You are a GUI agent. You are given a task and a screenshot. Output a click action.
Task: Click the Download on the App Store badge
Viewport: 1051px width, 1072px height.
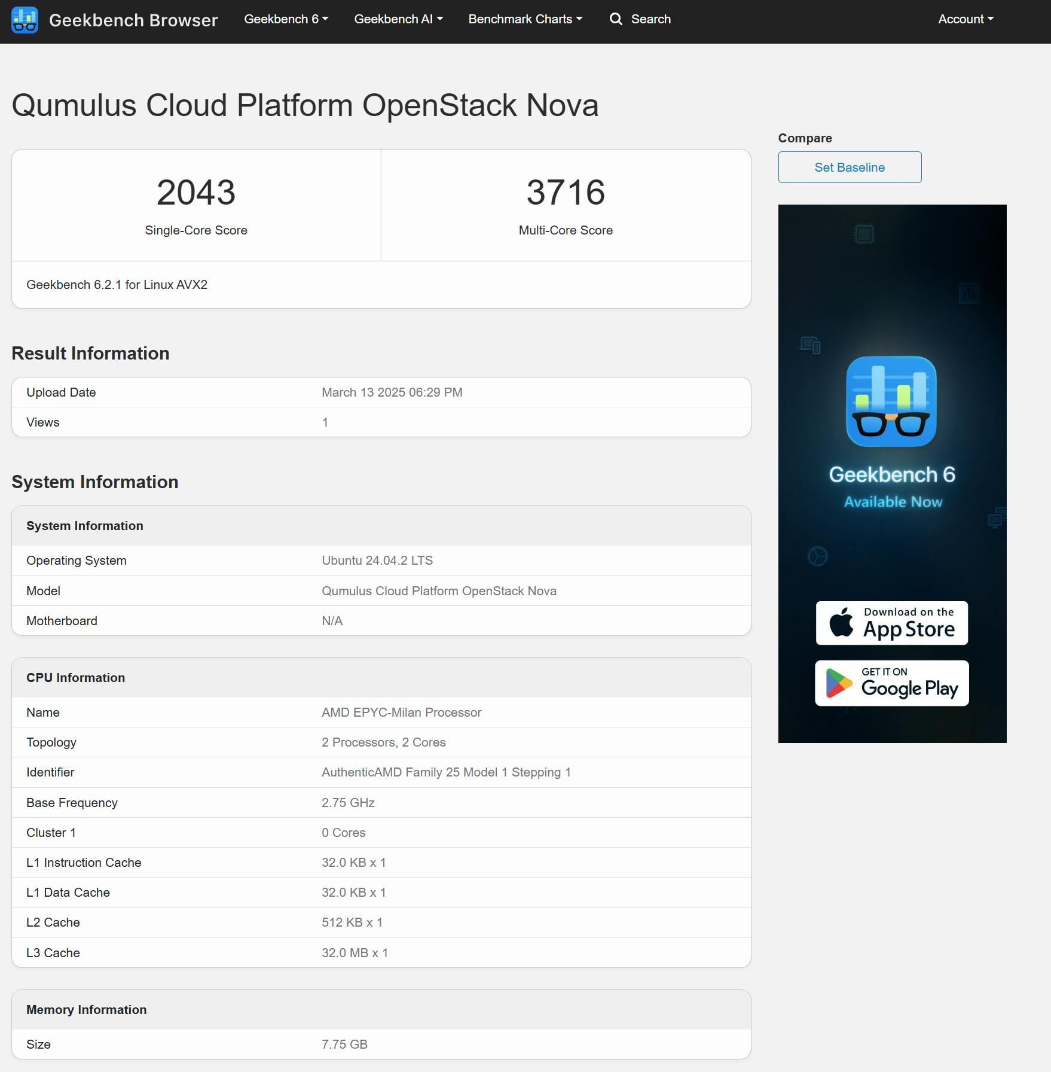coord(891,623)
